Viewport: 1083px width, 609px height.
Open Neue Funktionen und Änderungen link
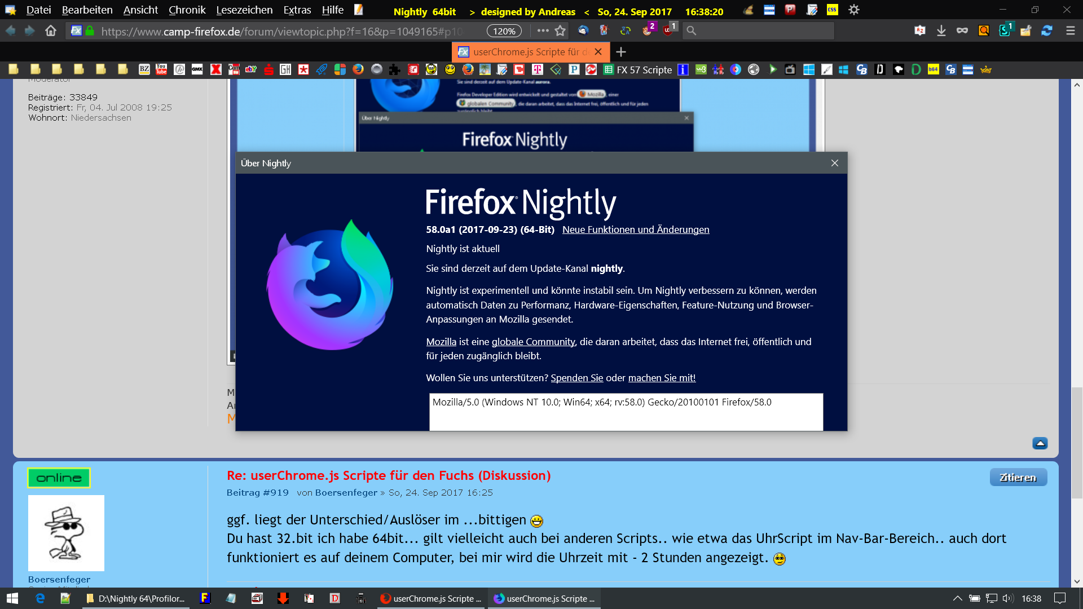click(x=636, y=230)
